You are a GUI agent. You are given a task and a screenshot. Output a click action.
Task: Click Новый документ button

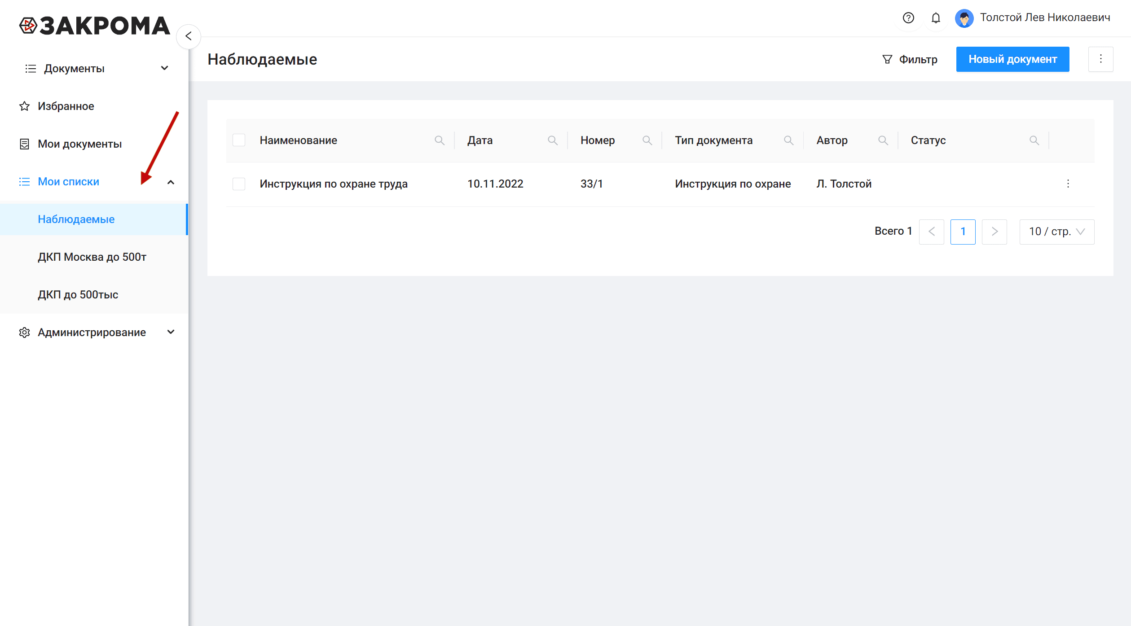(x=1012, y=59)
